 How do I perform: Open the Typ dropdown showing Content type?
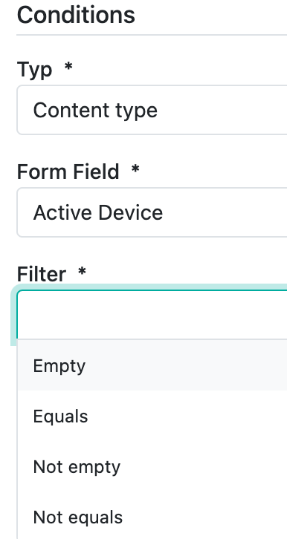152,110
